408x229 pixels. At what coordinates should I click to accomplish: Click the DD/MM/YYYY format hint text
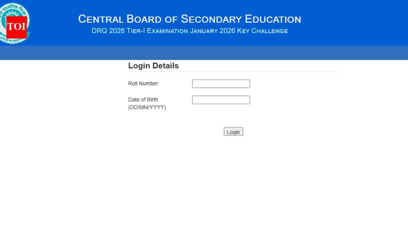click(147, 108)
